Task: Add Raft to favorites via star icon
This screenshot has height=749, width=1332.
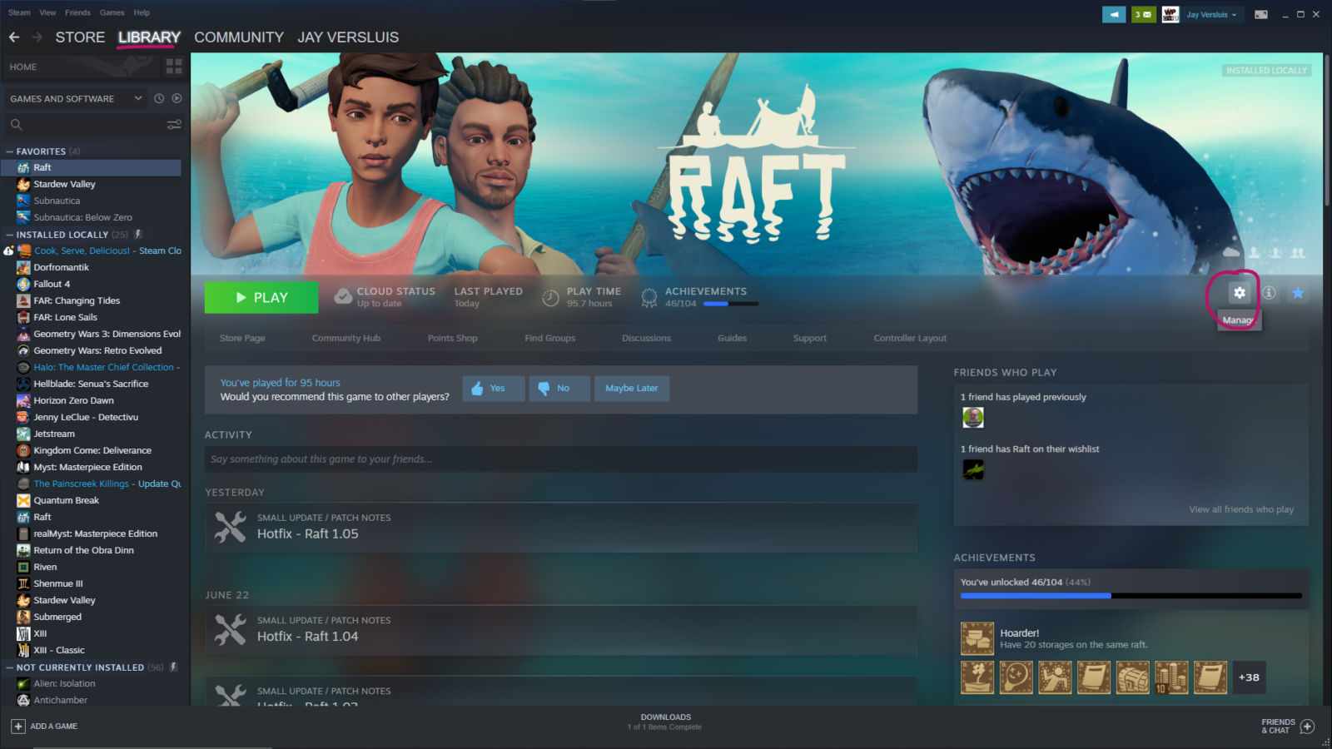Action: click(1297, 293)
